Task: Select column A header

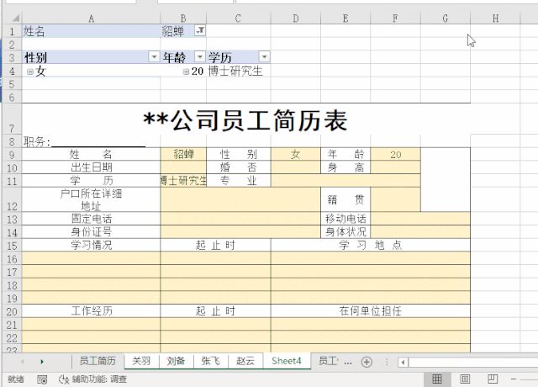Action: coord(91,19)
